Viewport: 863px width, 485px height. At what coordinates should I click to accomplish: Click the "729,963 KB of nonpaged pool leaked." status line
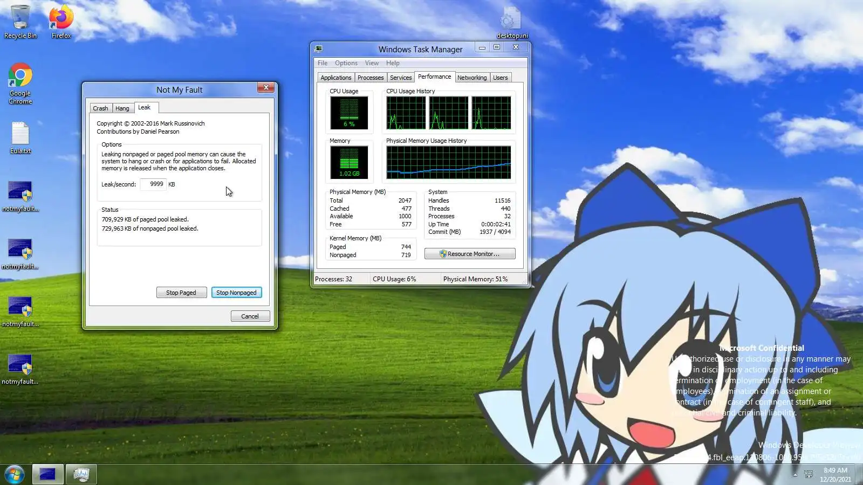(150, 228)
